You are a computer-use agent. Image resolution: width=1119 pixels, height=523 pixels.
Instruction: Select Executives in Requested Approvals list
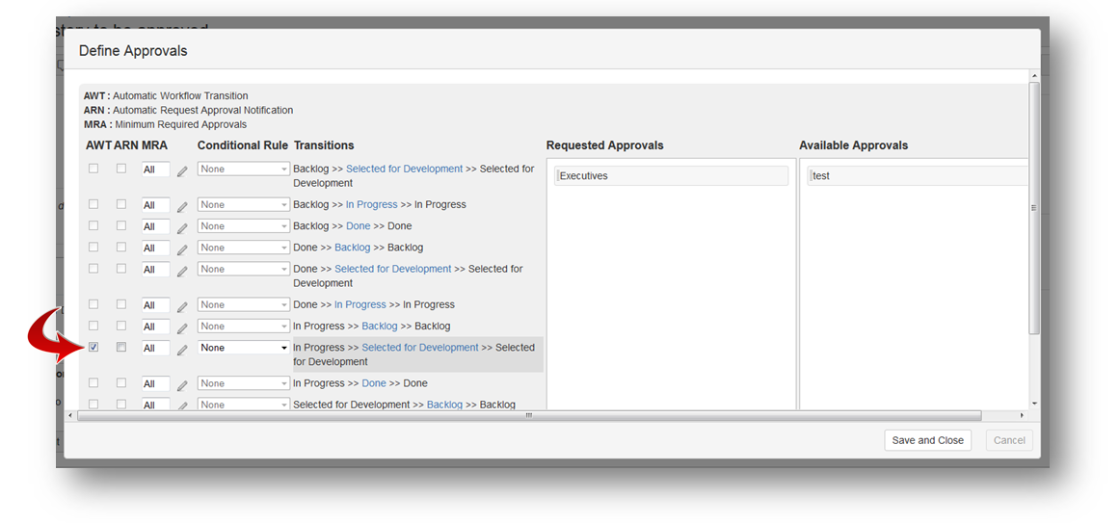click(672, 176)
